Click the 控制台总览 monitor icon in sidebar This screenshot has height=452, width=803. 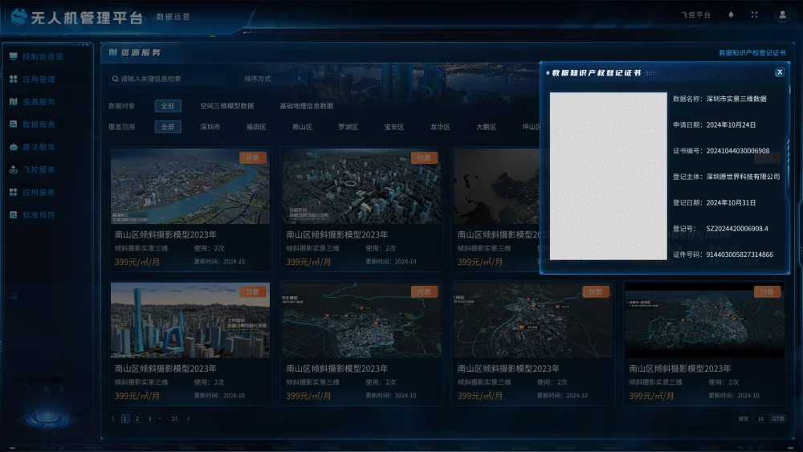tap(13, 57)
